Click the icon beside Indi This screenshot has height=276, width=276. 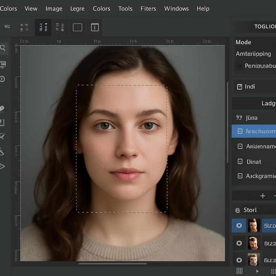pyautogui.click(x=240, y=87)
